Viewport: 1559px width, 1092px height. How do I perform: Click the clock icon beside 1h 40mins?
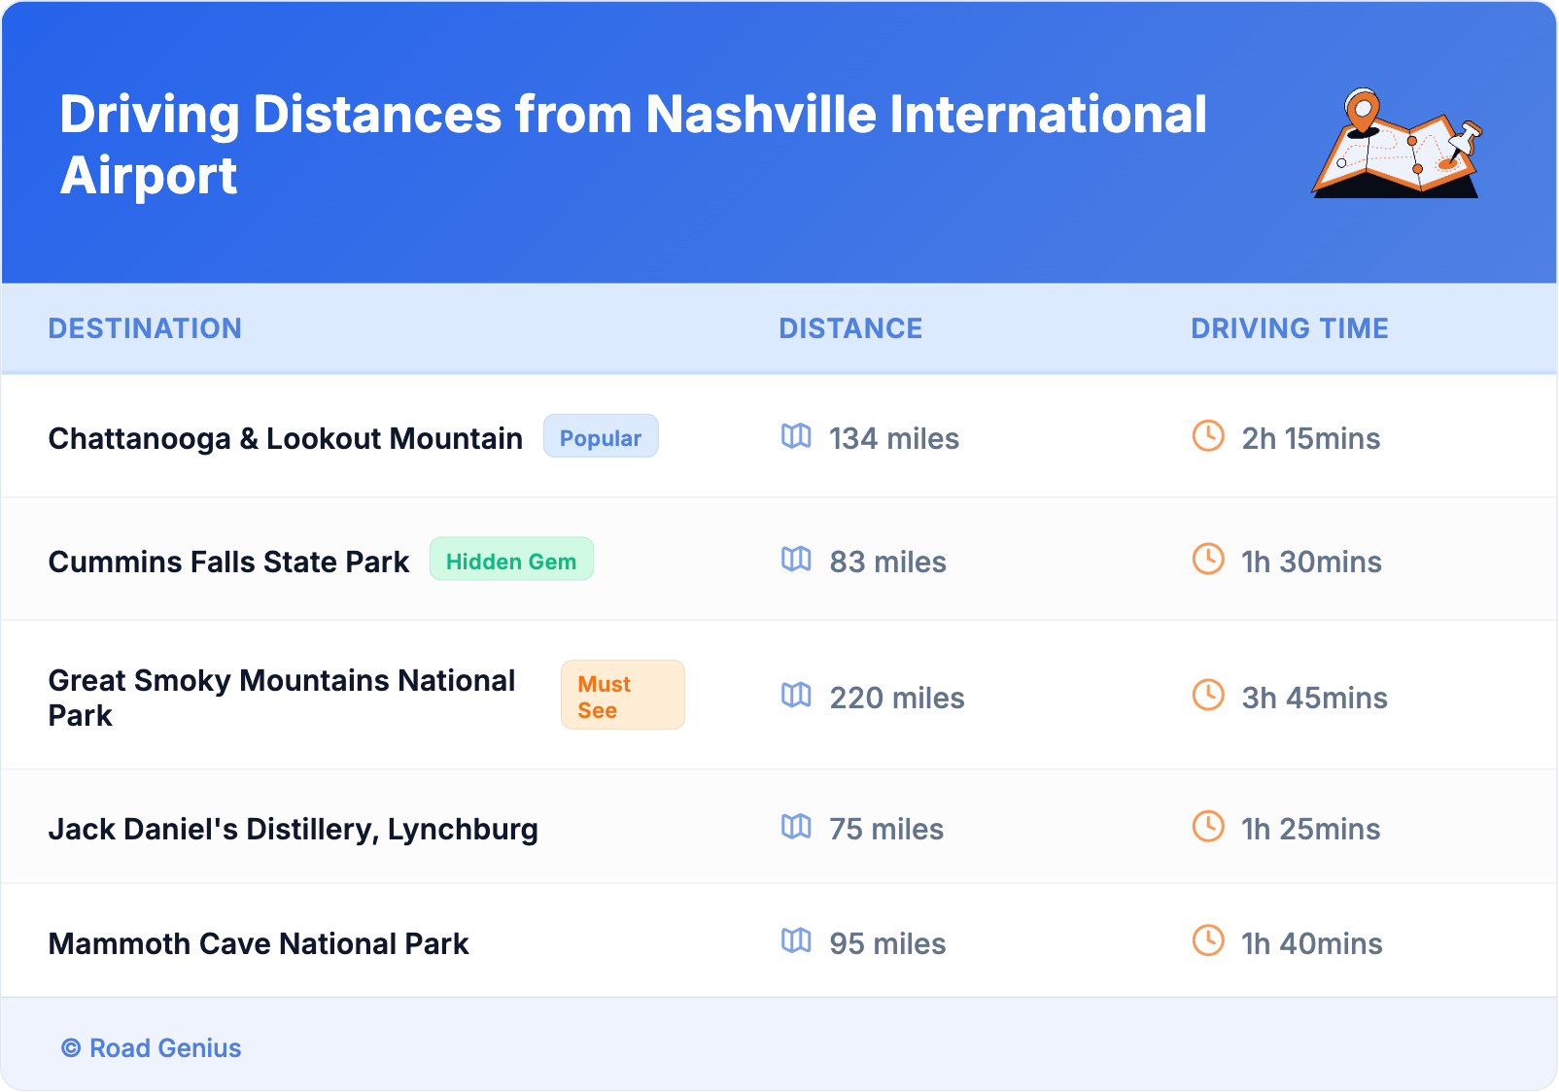tap(1208, 941)
